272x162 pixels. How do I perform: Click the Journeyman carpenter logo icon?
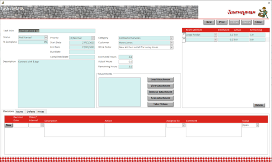pos(263,12)
